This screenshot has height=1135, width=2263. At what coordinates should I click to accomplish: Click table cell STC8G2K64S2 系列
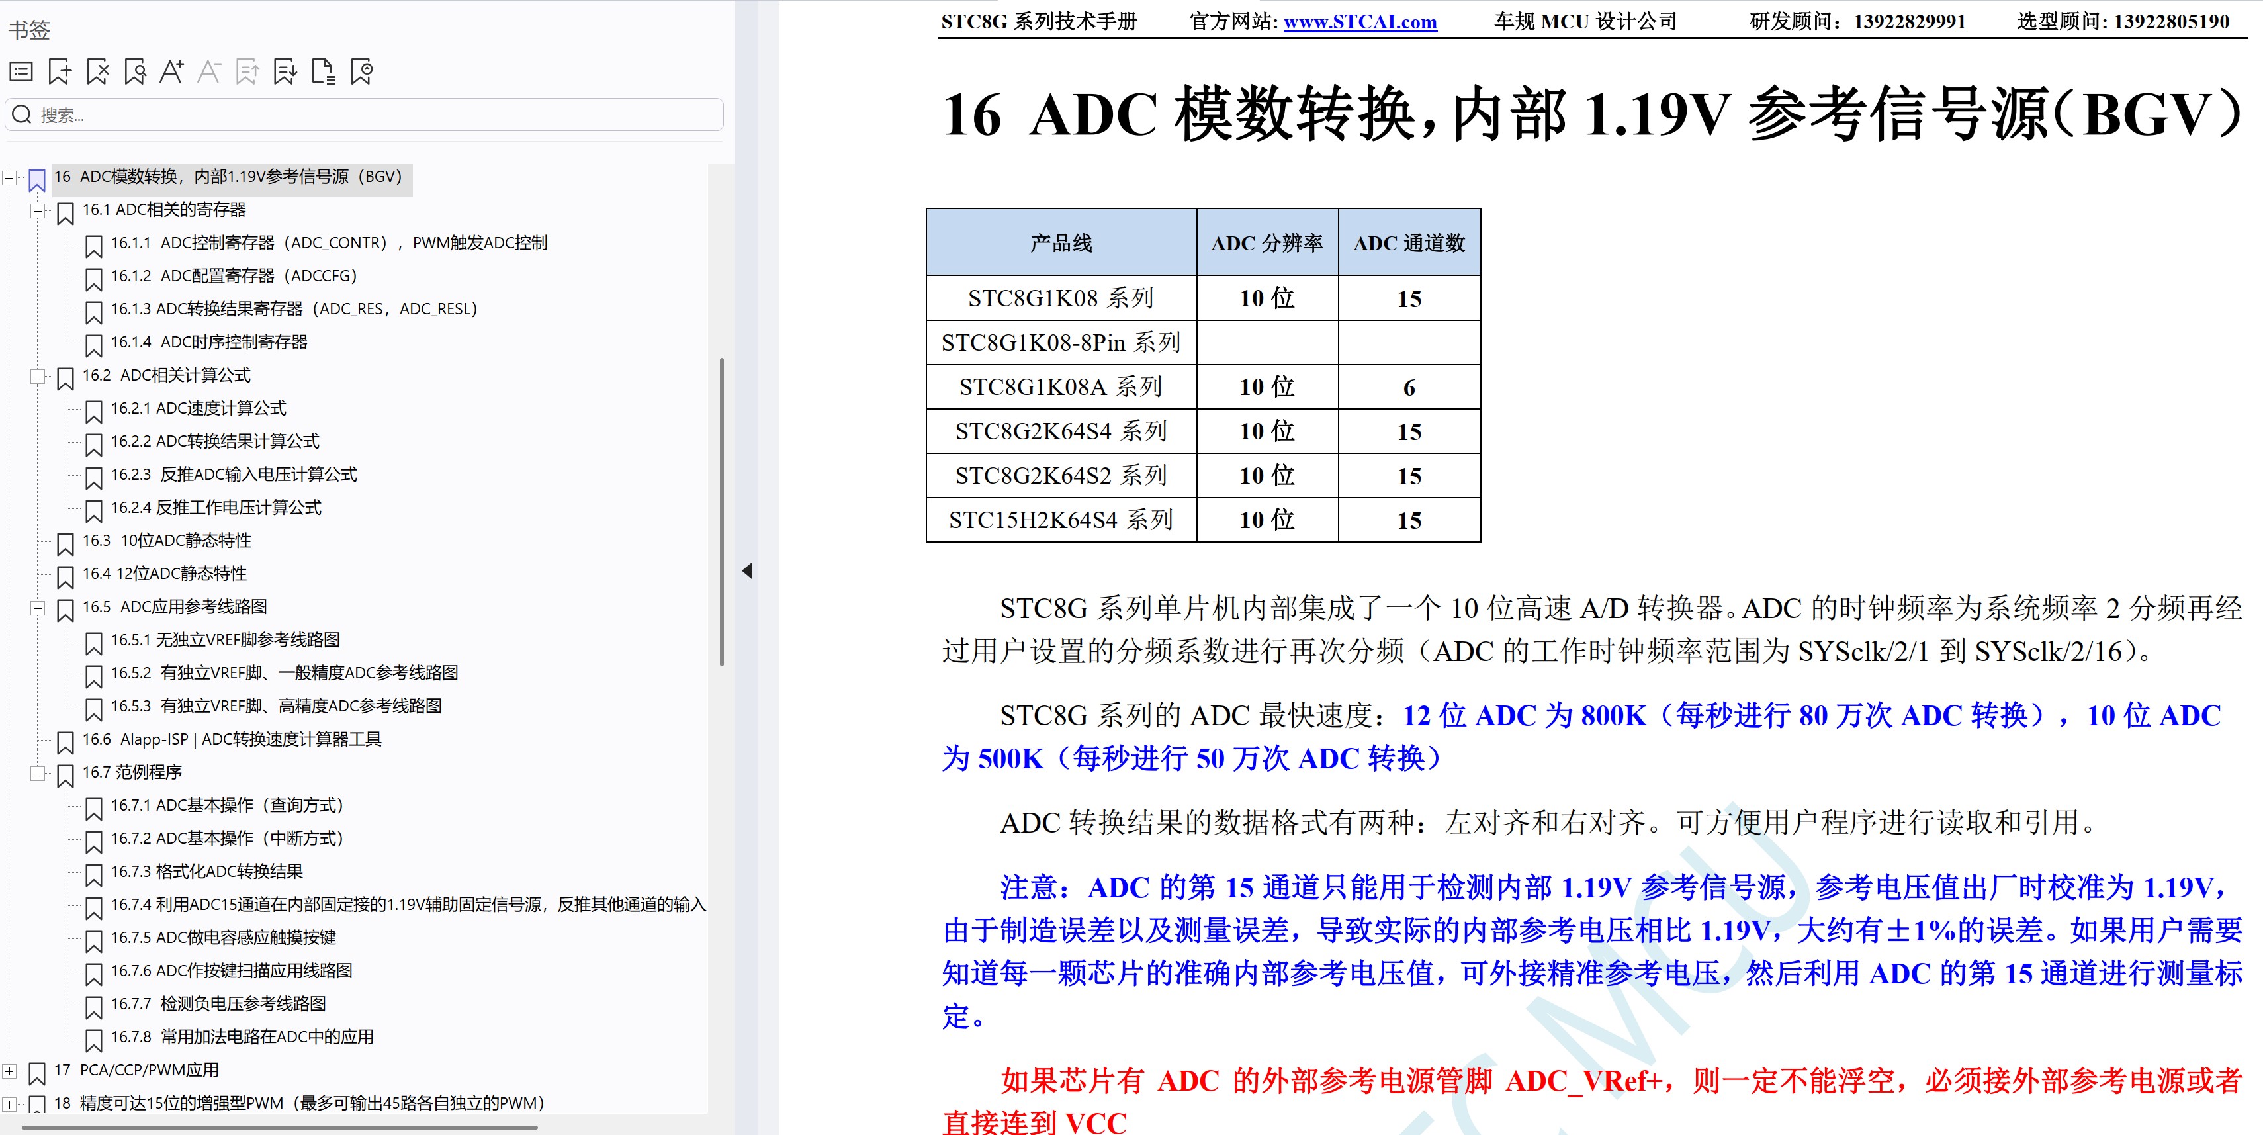tap(1061, 476)
